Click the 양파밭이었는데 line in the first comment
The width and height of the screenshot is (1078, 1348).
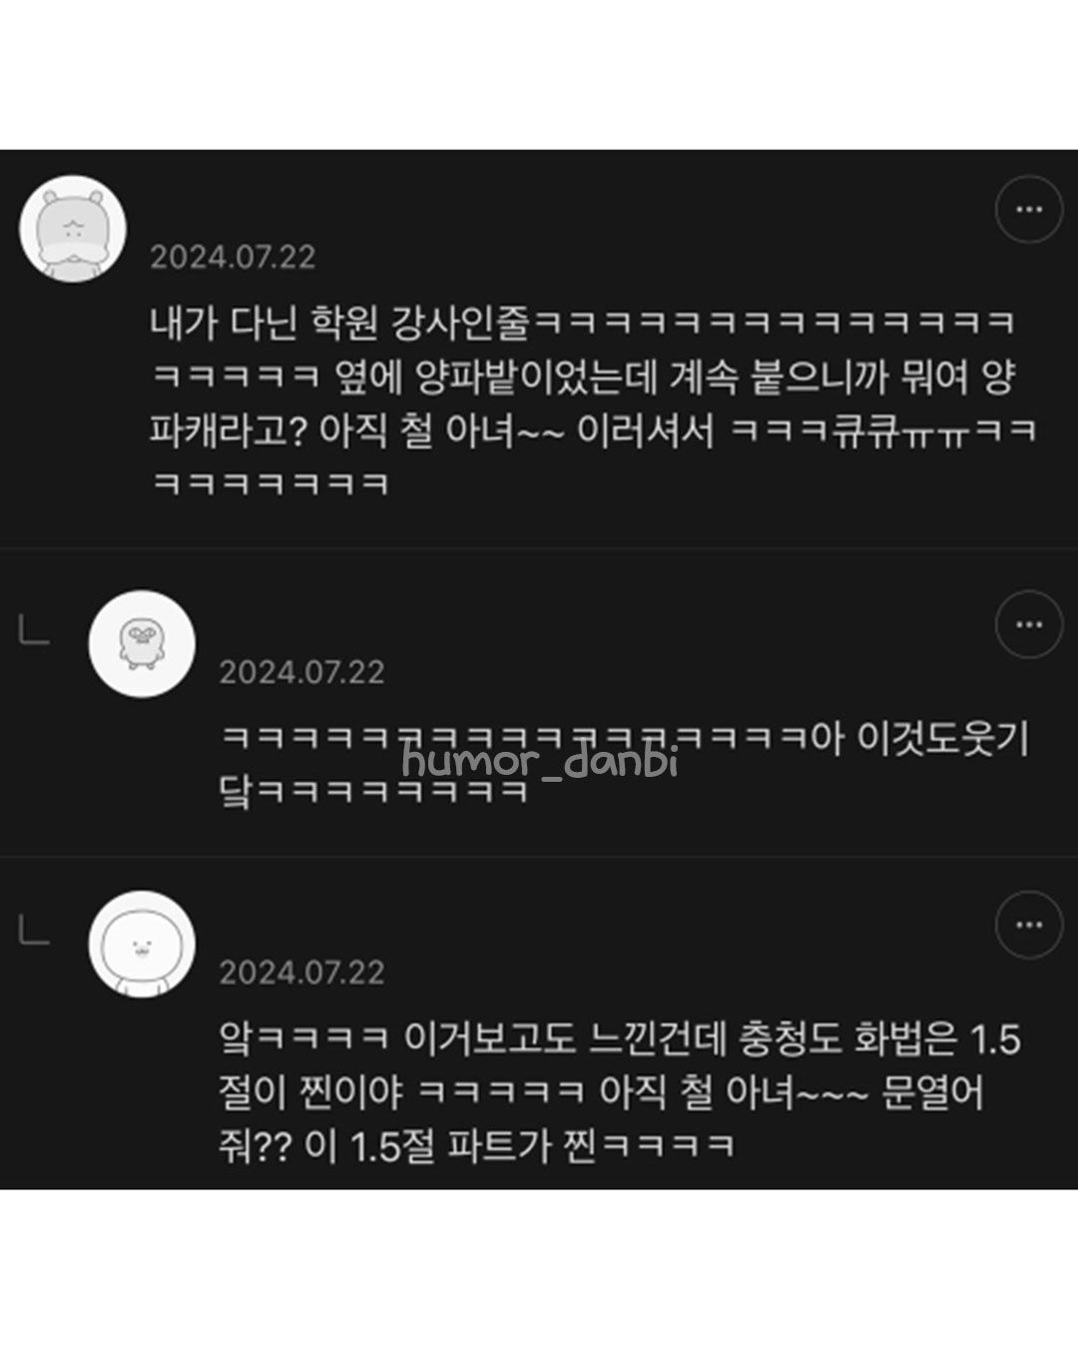(x=584, y=377)
